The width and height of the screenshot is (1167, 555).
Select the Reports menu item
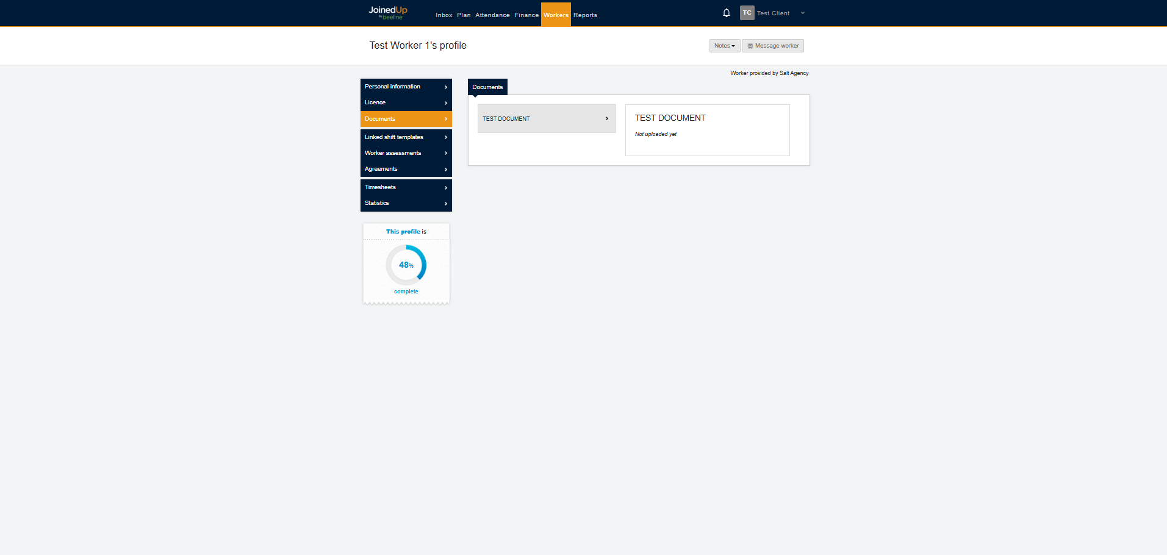pos(585,15)
